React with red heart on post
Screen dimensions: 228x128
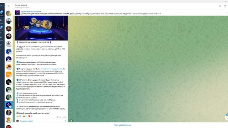(x=30, y=116)
